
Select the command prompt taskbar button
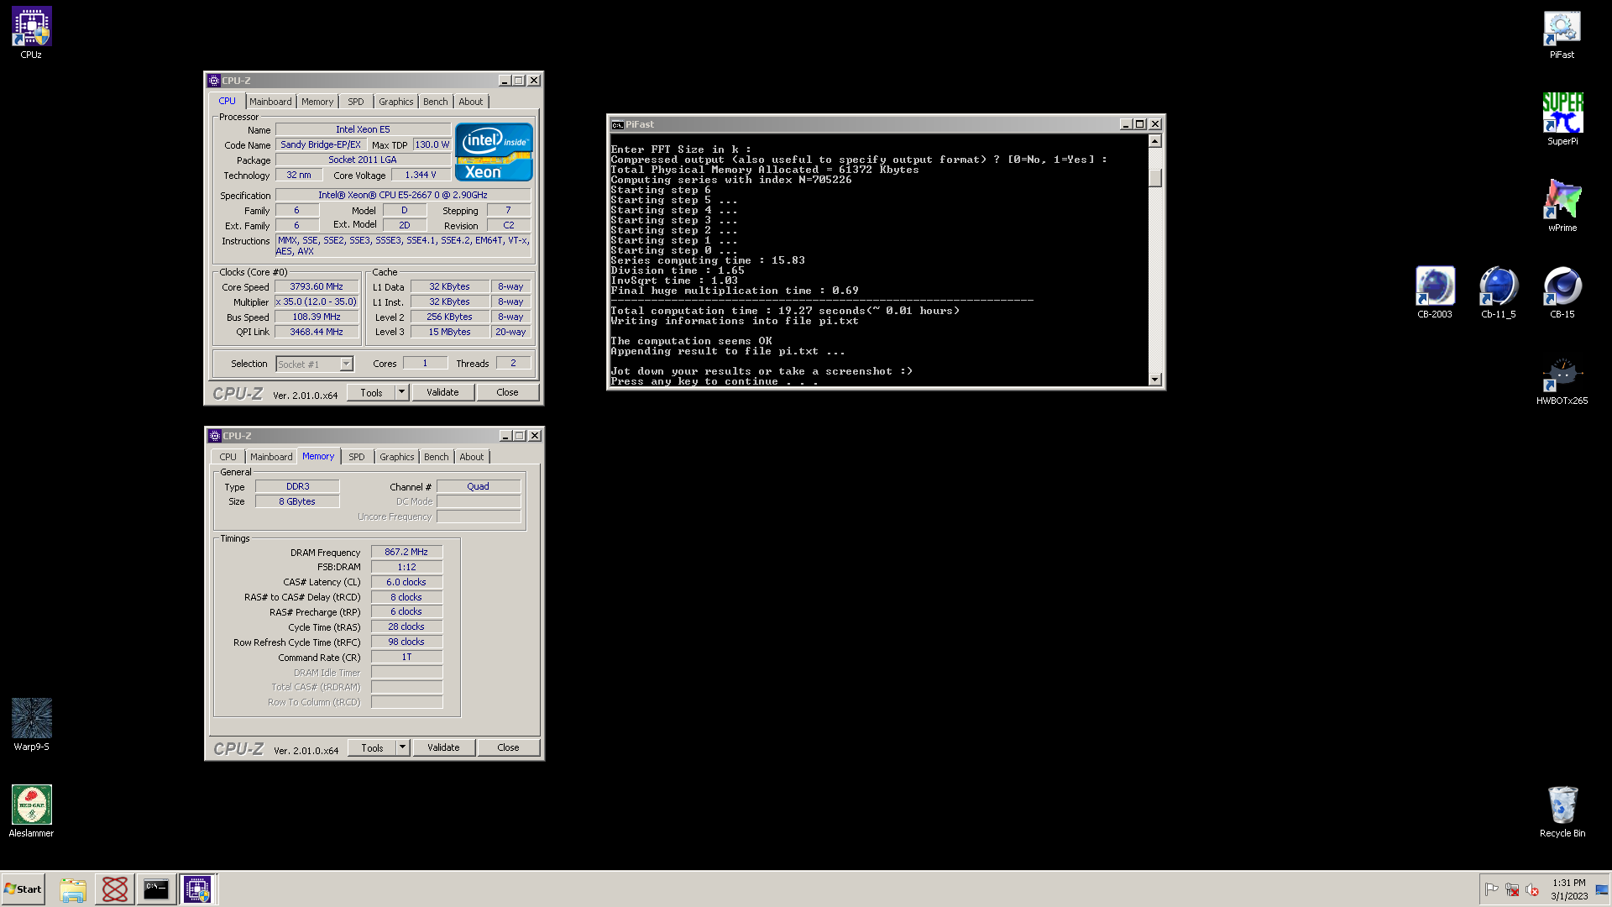point(156,889)
